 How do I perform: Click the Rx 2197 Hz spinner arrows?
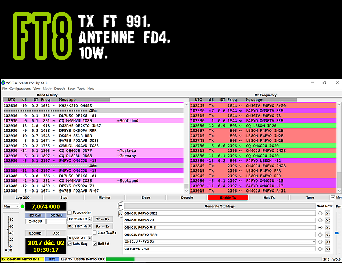click(90, 226)
